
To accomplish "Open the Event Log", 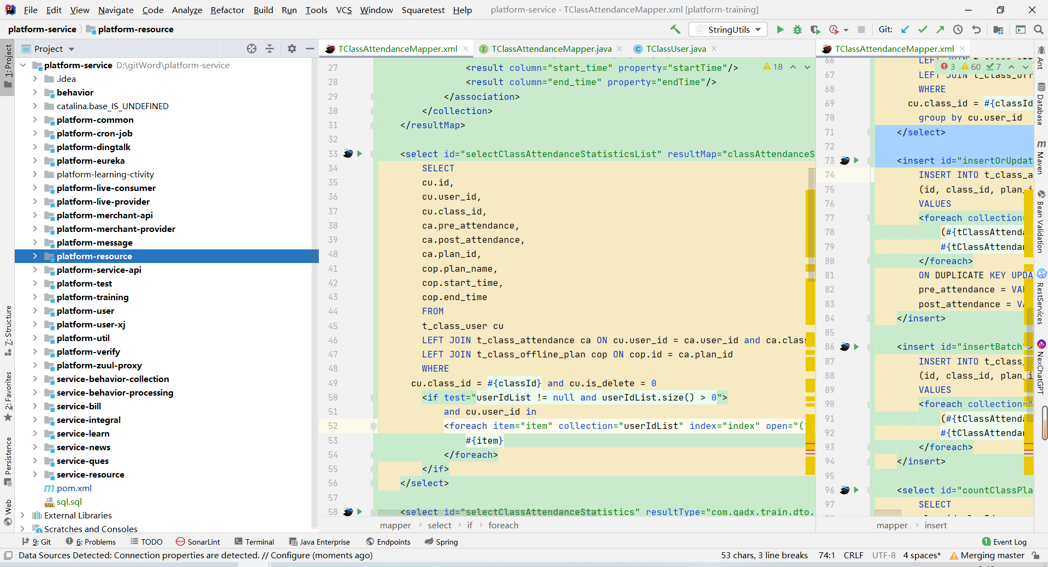I will pyautogui.click(x=1004, y=542).
